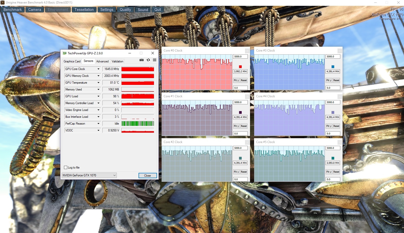Click the red Core #0 Clock color swatch
The height and width of the screenshot is (233, 404).
[240, 67]
